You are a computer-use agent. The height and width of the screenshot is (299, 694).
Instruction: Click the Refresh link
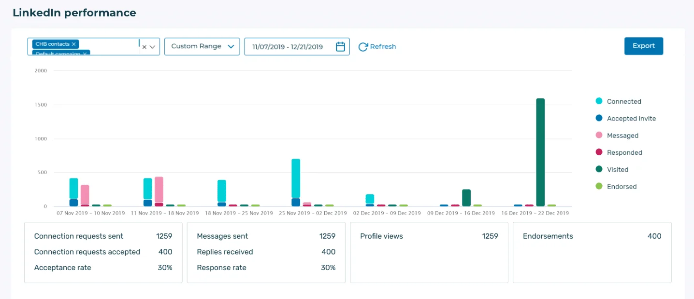click(377, 46)
